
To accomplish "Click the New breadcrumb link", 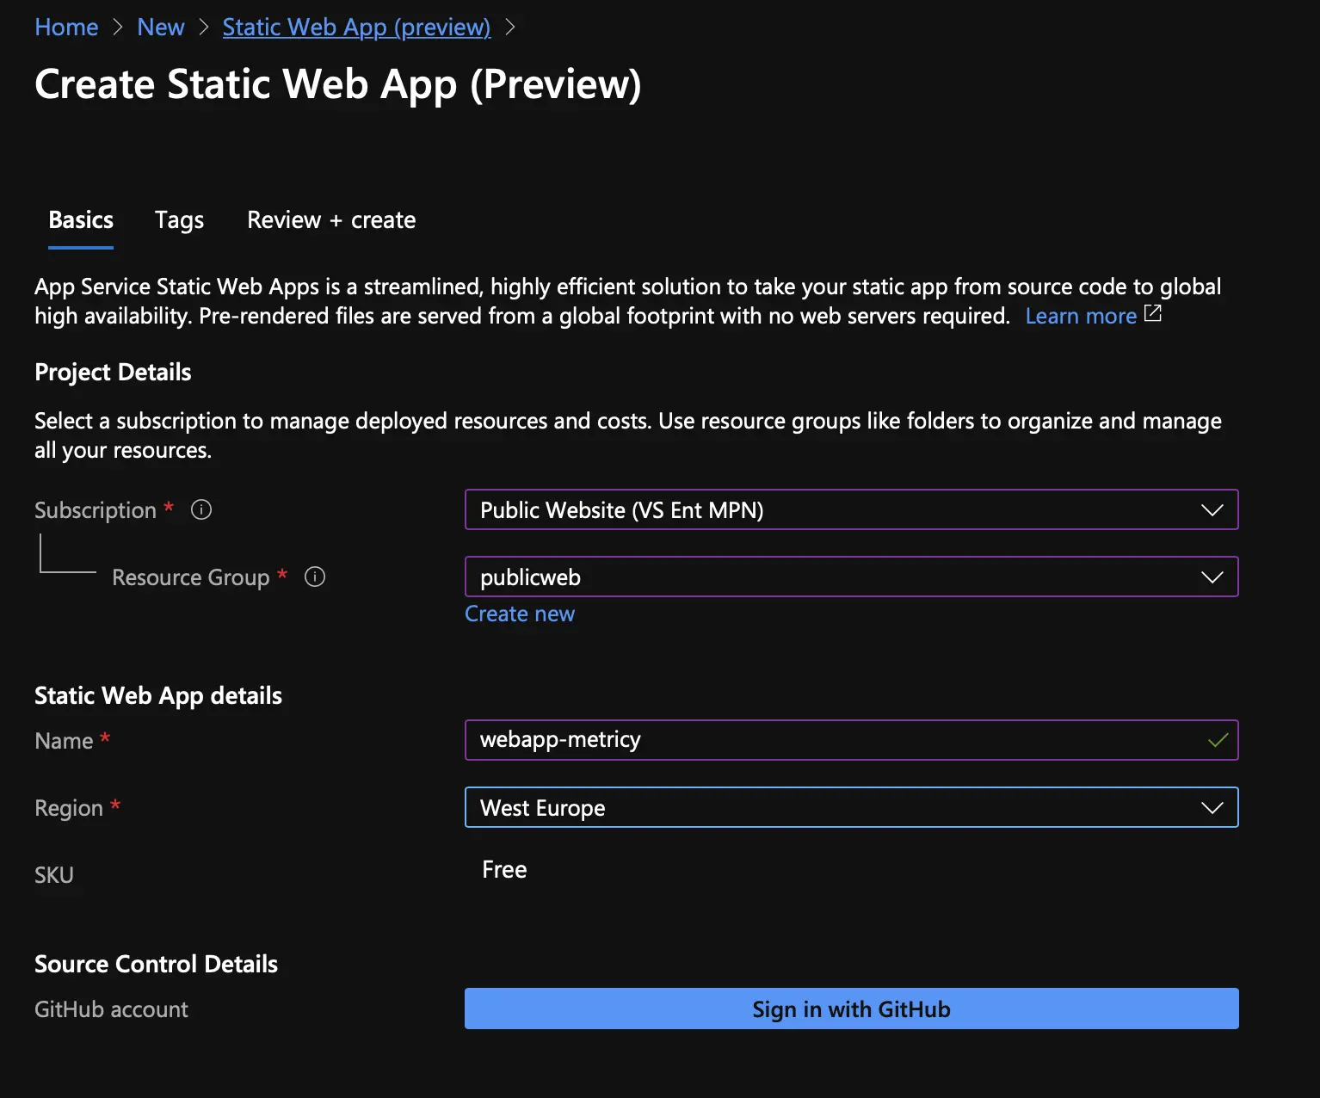I will pos(160,27).
